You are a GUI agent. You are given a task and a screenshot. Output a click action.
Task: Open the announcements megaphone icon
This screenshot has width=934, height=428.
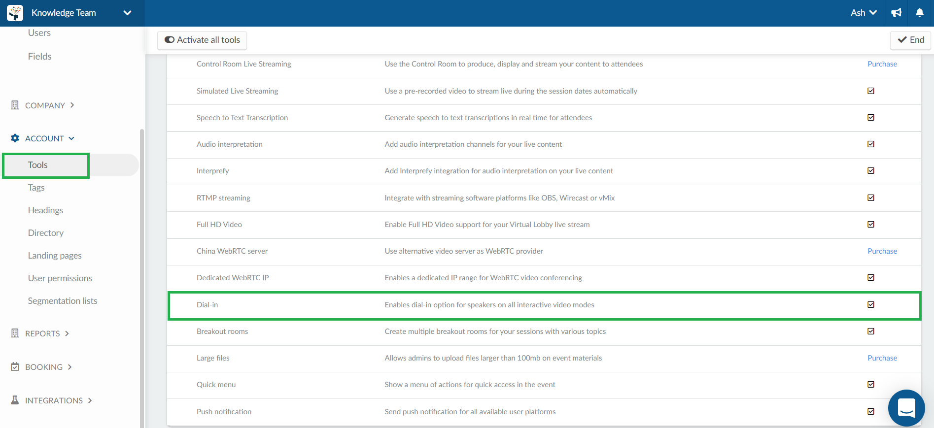897,13
